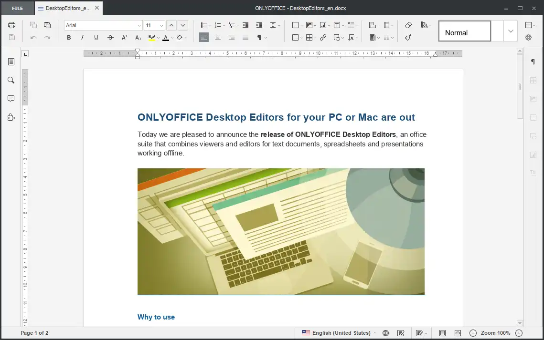The height and width of the screenshot is (340, 544).
Task: Insert a page break
Action: point(295,25)
